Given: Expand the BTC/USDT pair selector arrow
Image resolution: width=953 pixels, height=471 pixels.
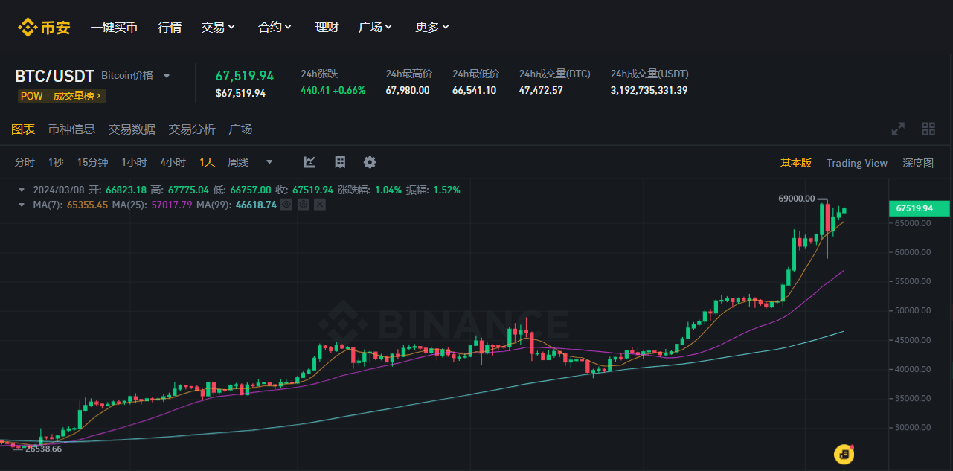Looking at the screenshot, I should point(167,76).
